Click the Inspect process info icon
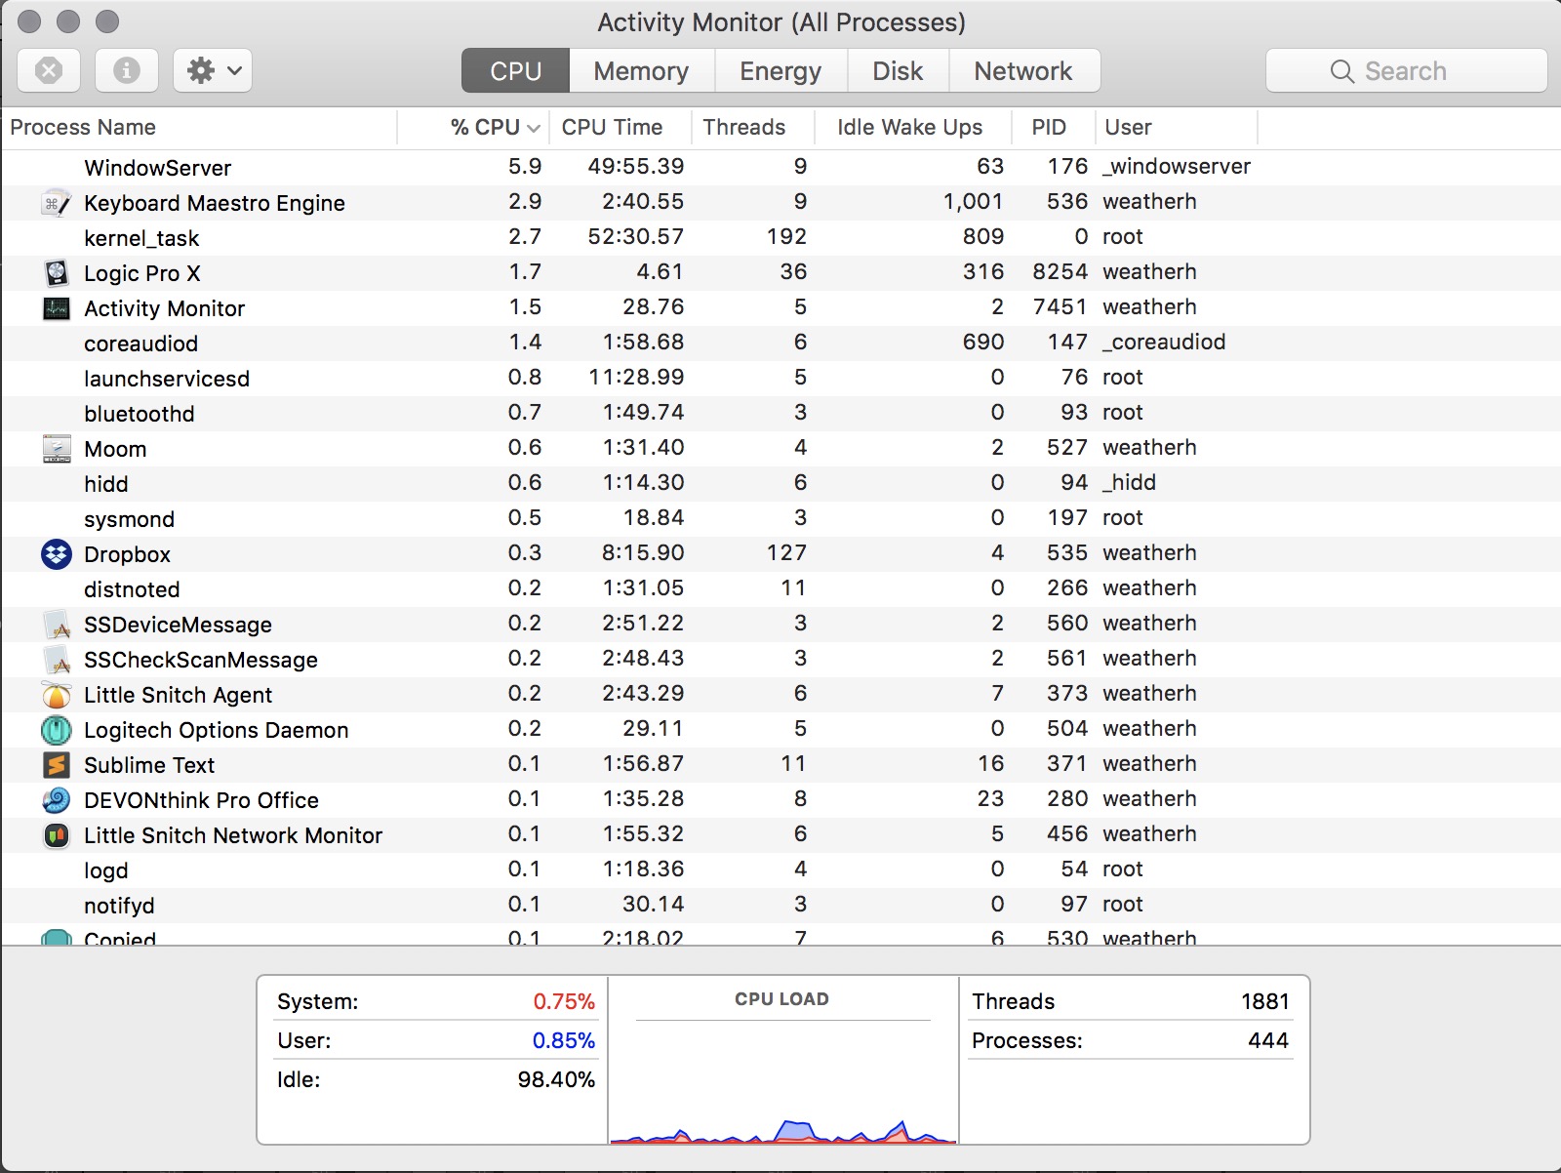 127,70
